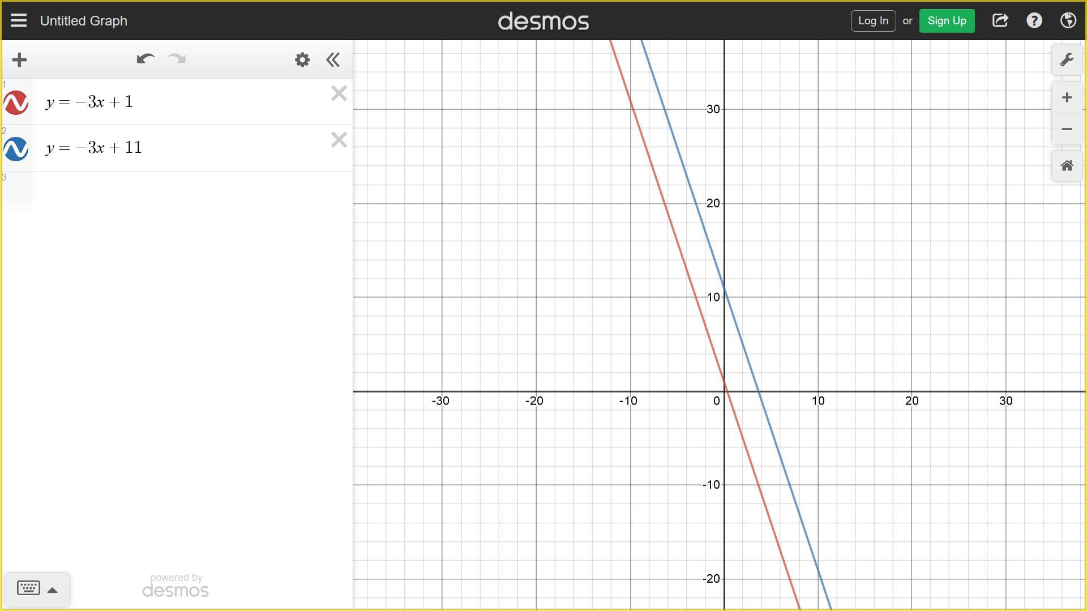Open the language globe menu
Screen dimensions: 1087x611
tap(1068, 21)
